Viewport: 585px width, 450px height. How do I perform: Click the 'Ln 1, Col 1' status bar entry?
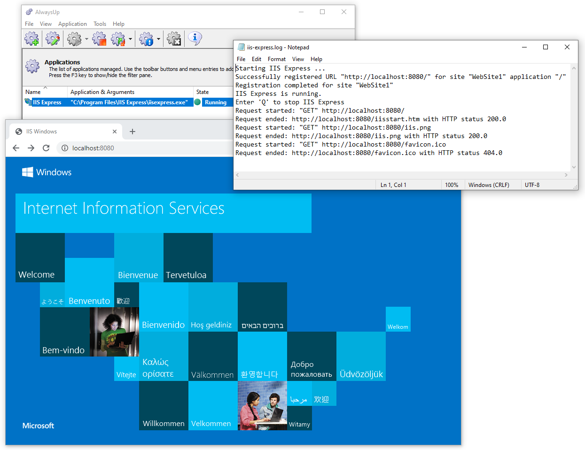393,185
